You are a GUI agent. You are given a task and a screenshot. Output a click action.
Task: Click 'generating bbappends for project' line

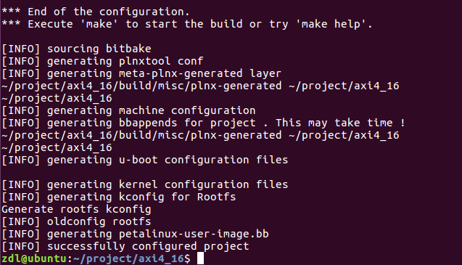point(203,123)
